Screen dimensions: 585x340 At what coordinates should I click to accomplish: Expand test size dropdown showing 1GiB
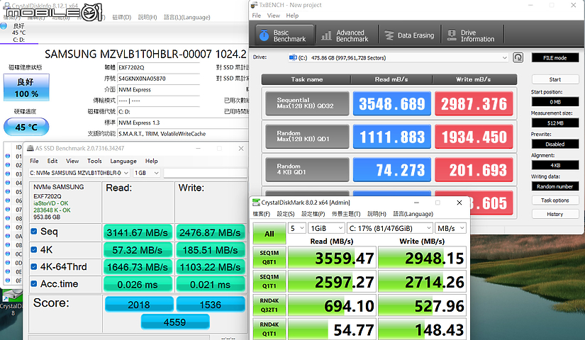[x=326, y=228]
